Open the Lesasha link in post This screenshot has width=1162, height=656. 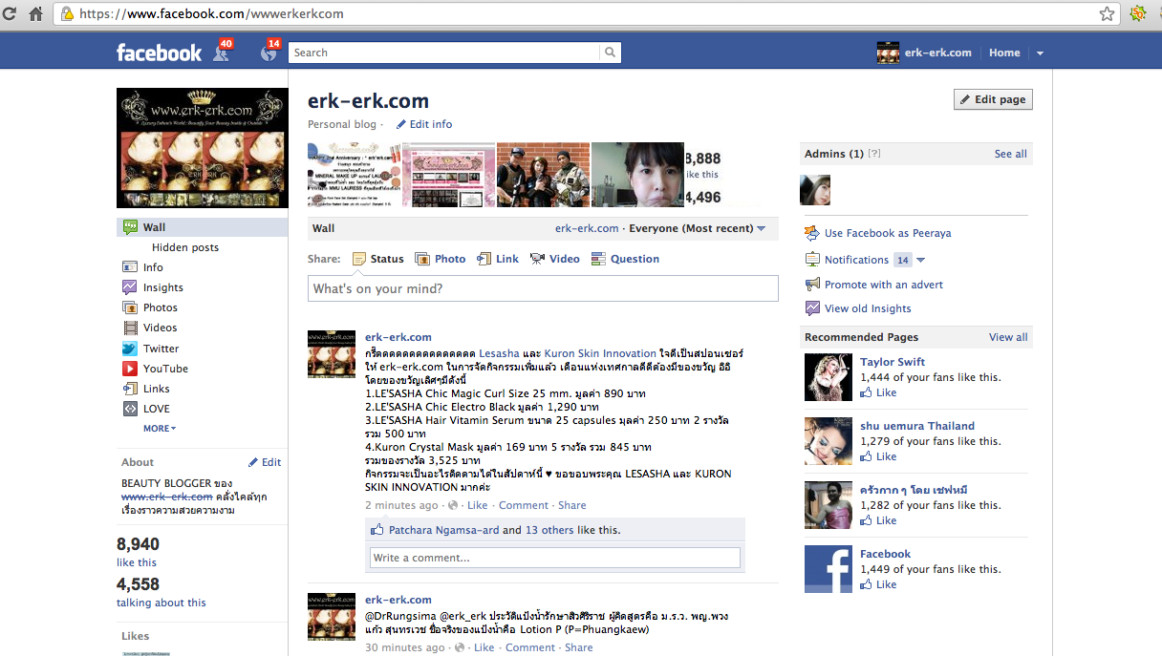[500, 353]
